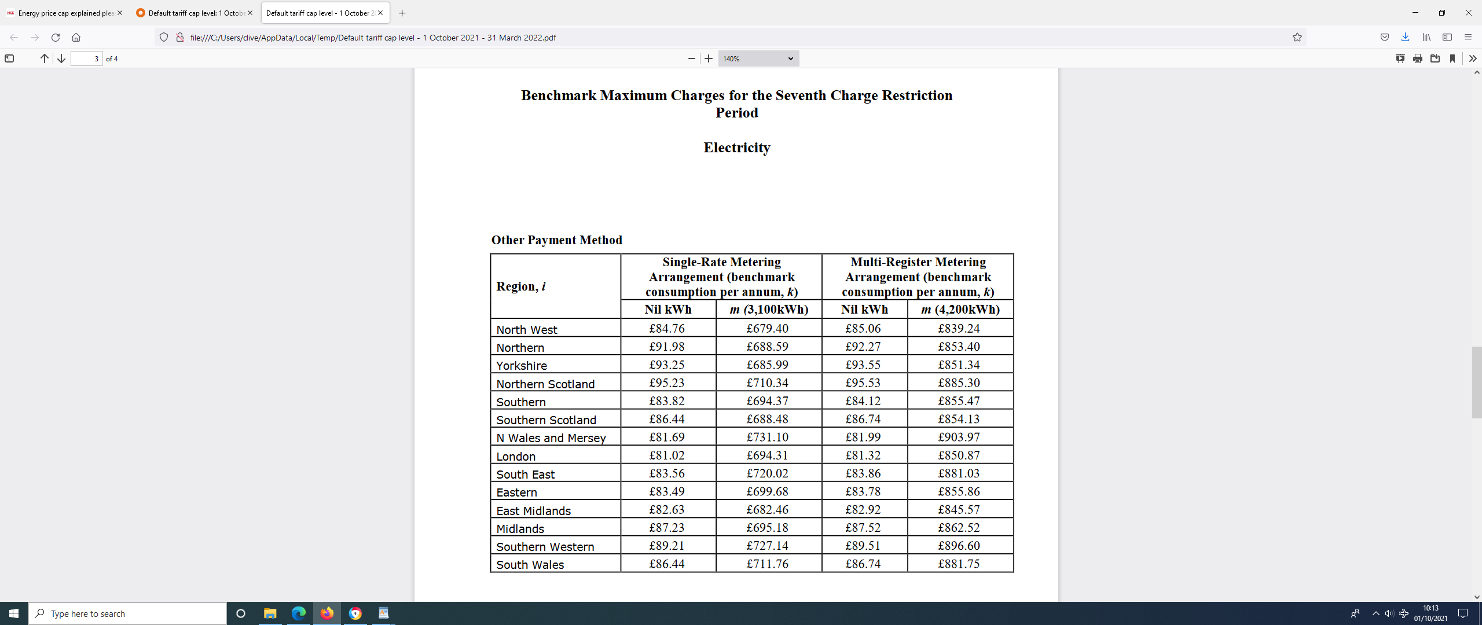Toggle the Firefox sidebars button
1482x625 pixels.
1447,38
